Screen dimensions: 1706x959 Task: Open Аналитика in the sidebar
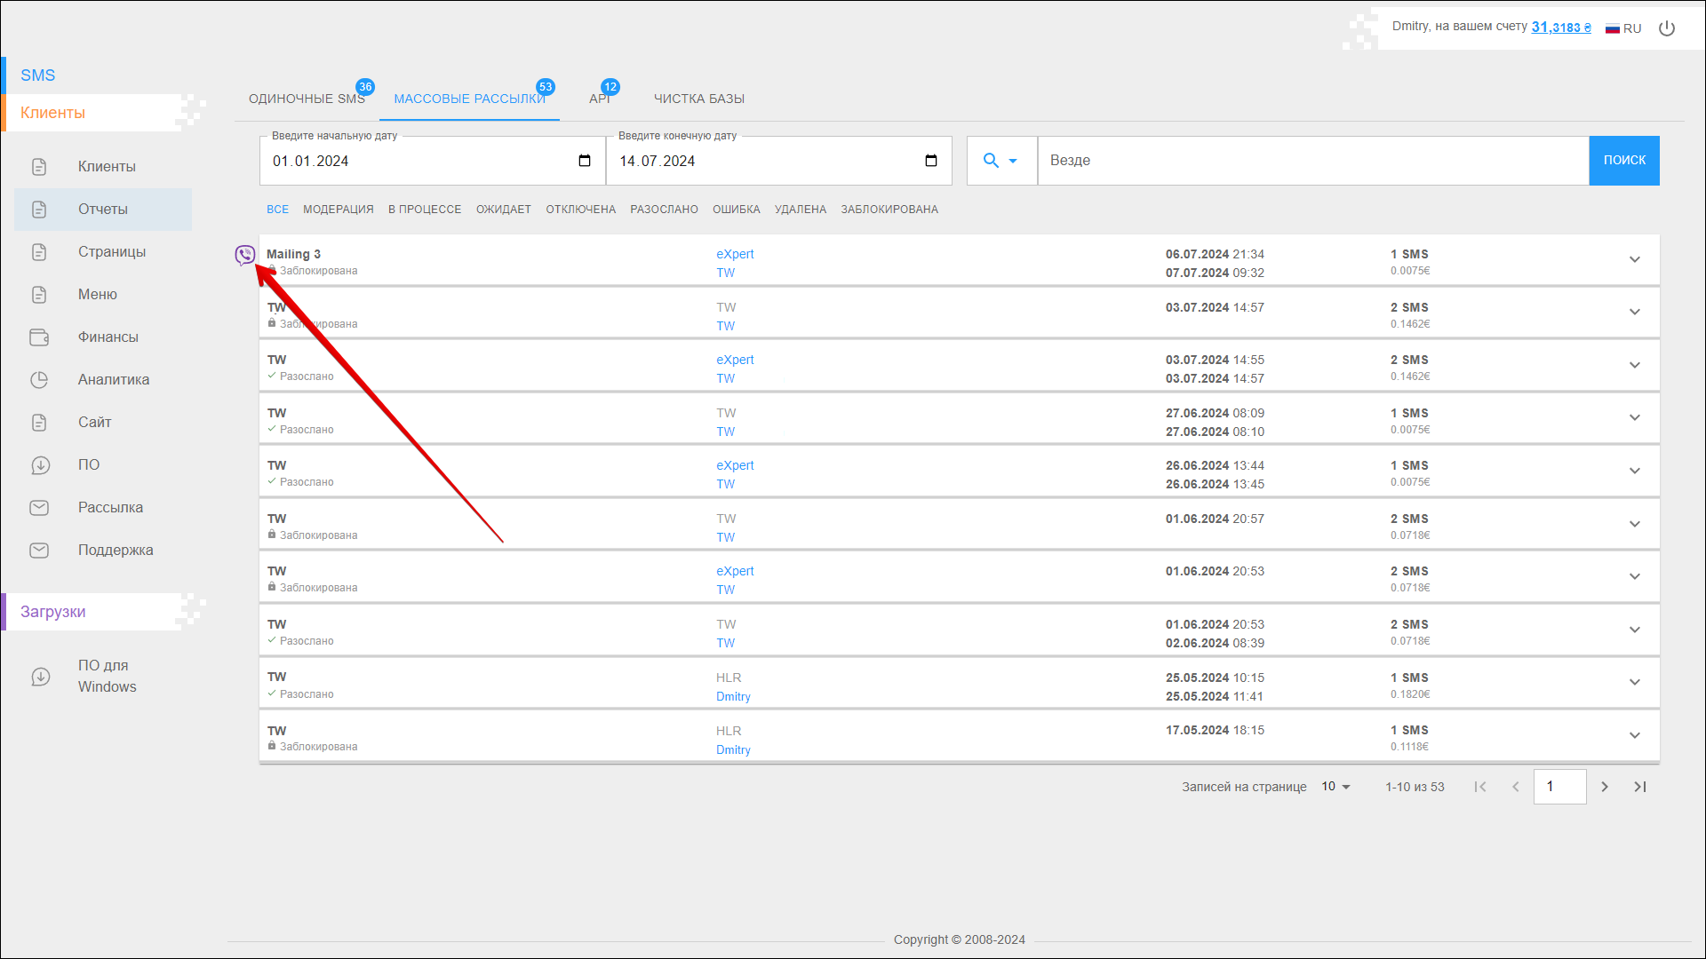click(x=113, y=380)
